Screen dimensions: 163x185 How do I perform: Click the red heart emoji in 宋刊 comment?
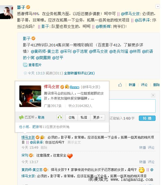pyautogui.click(x=70, y=156)
